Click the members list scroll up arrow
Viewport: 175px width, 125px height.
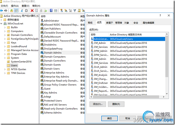pos(167,34)
